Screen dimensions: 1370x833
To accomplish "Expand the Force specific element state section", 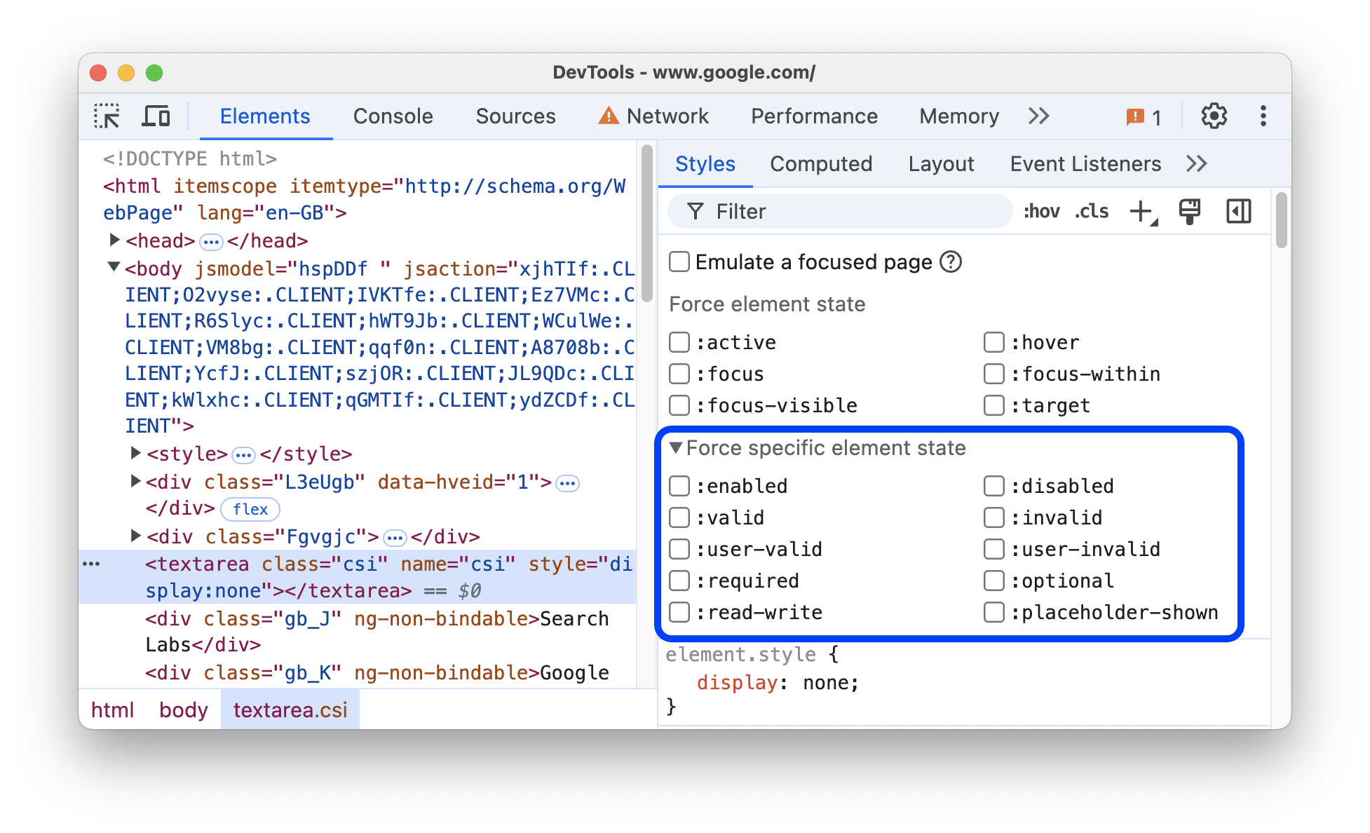I will pyautogui.click(x=678, y=448).
